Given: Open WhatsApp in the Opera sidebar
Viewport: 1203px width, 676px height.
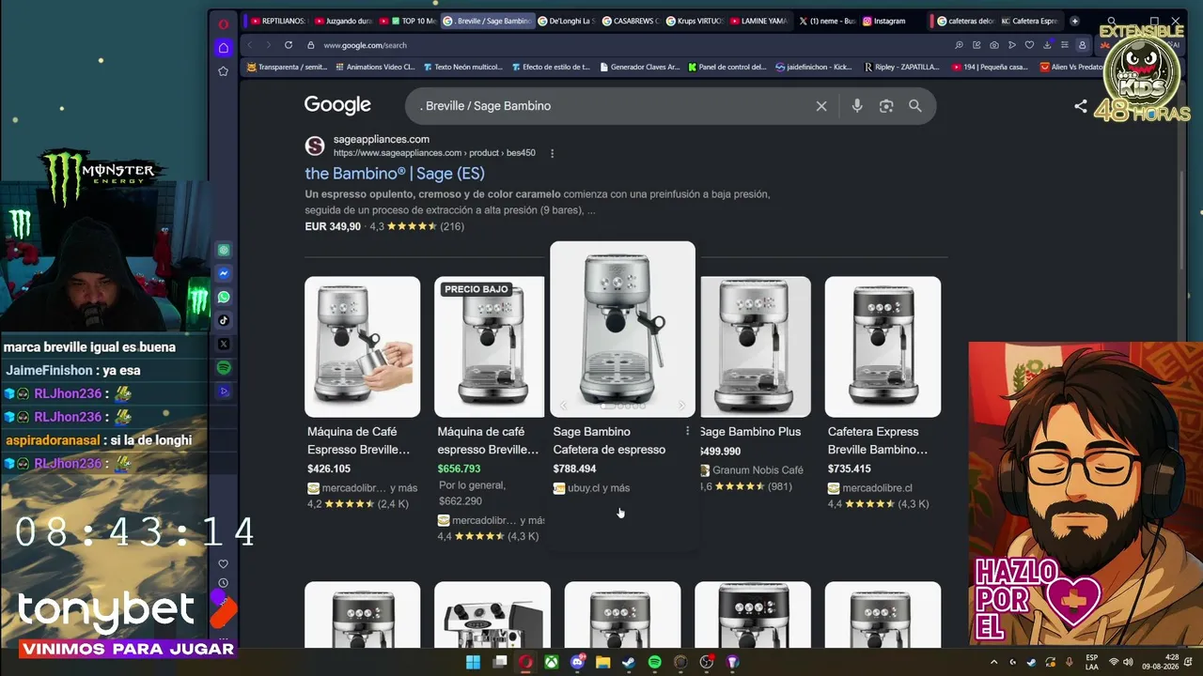Looking at the screenshot, I should [x=224, y=298].
